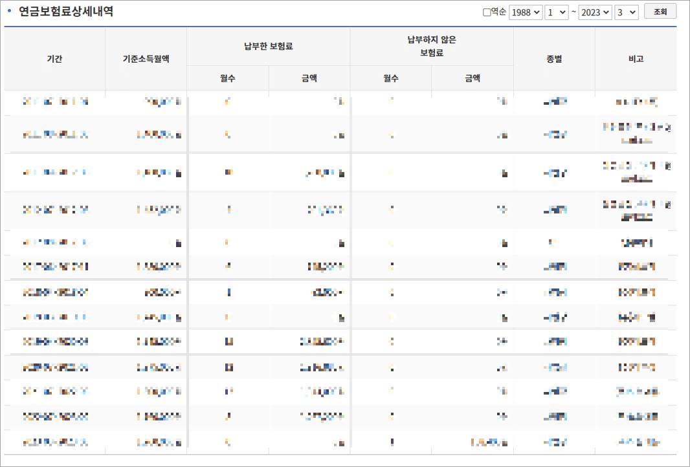This screenshot has width=690, height=467.
Task: Click the 월수 subheader under 납부한 보험료
Action: pos(228,78)
